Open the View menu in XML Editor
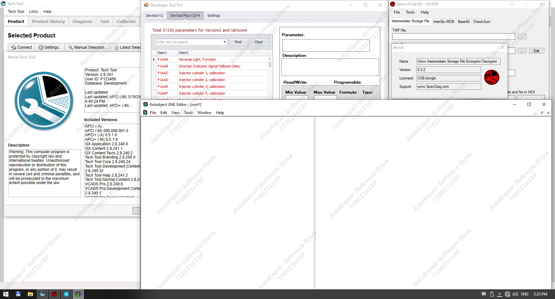Viewport: 555px width, 299px height. click(x=175, y=113)
